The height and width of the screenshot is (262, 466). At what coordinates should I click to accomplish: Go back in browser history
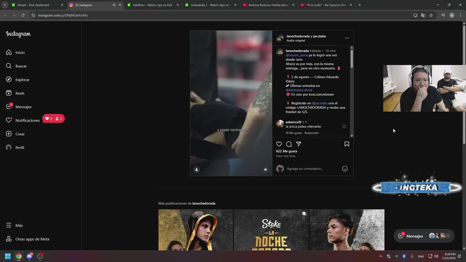tap(5, 15)
